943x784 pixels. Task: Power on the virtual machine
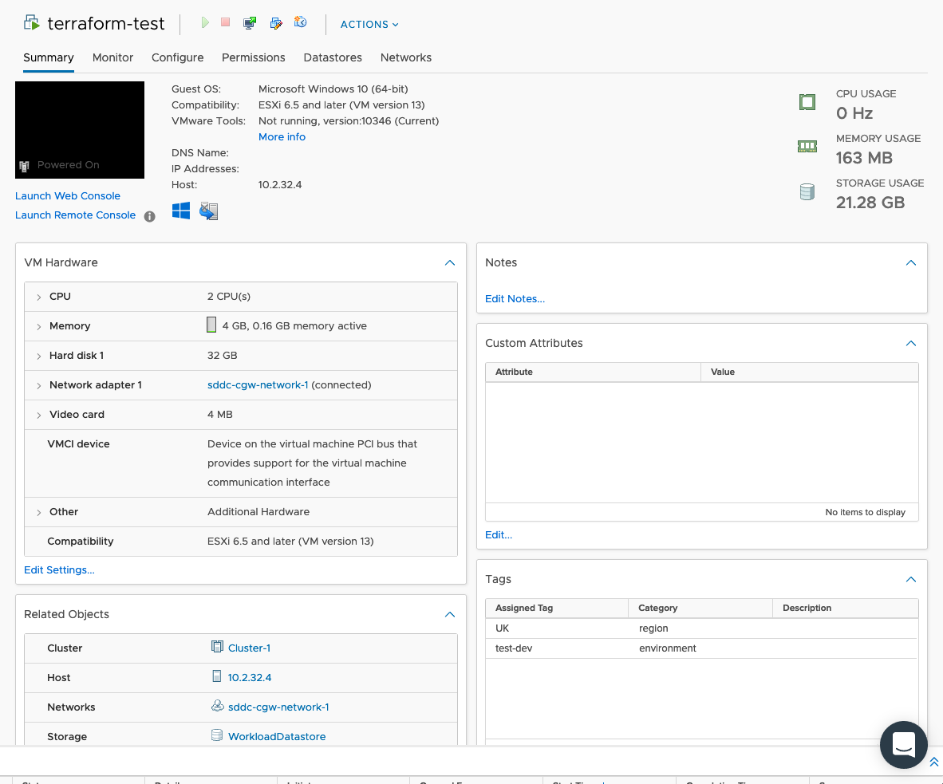205,23
